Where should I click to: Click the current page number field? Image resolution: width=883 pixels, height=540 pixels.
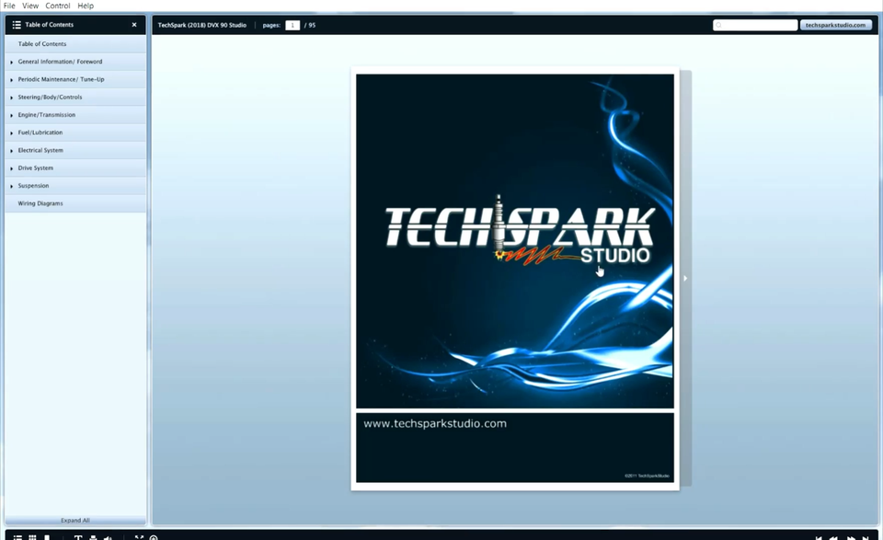click(x=292, y=26)
